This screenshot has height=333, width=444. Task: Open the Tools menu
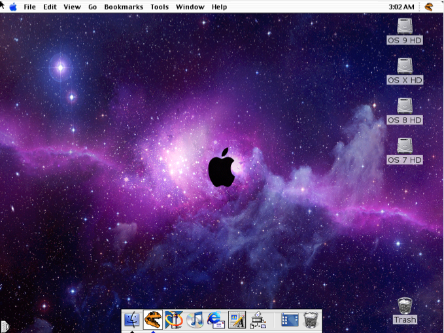pyautogui.click(x=160, y=7)
